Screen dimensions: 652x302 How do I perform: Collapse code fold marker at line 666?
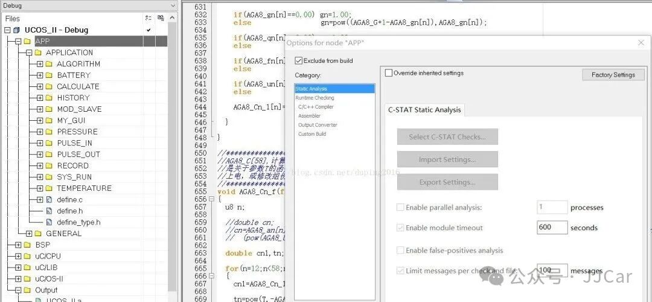click(212, 275)
